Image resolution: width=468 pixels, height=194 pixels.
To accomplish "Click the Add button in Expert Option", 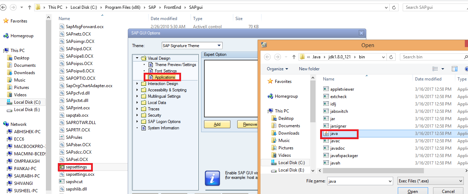I will coord(217,124).
